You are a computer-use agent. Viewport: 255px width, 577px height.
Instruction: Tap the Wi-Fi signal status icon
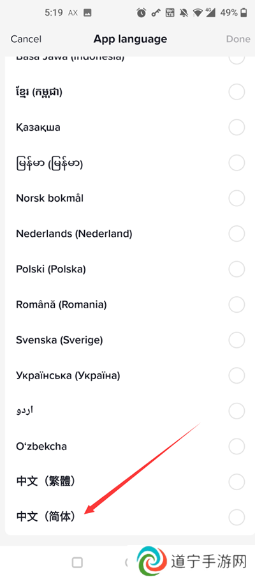pos(198,13)
